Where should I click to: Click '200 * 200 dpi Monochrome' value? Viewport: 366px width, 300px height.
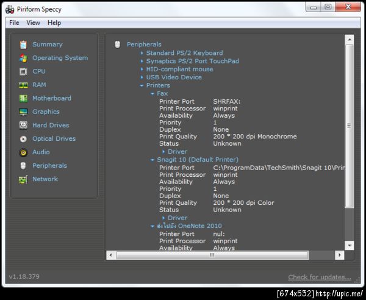tap(255, 137)
